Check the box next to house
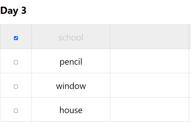 coord(16,111)
